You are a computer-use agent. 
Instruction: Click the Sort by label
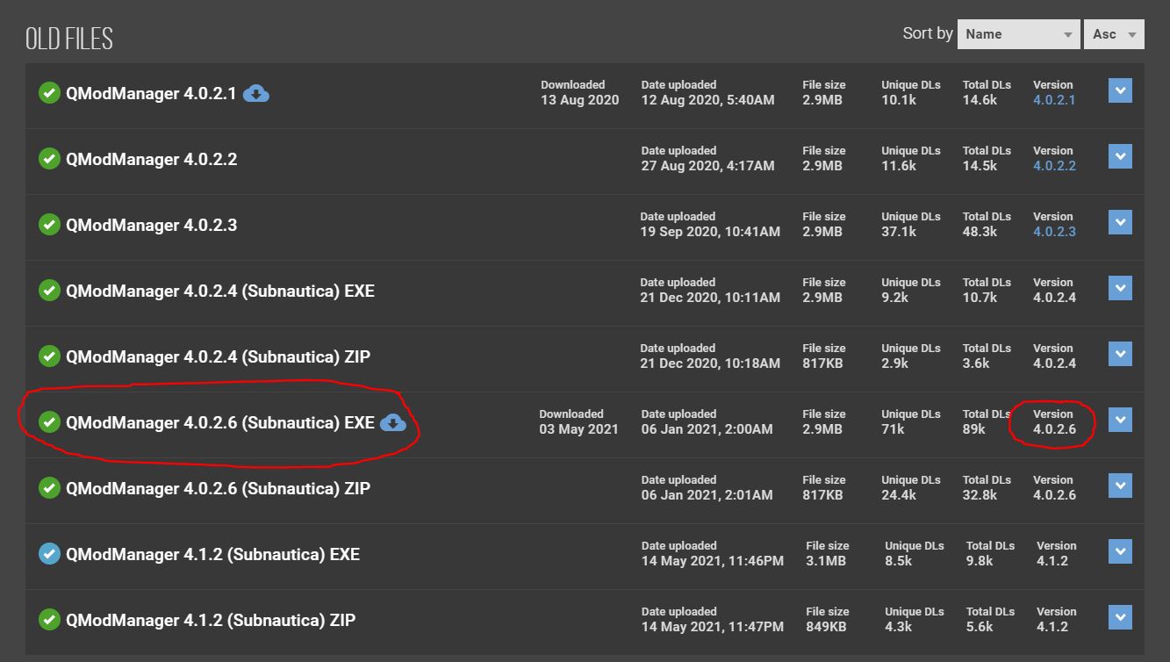928,33
